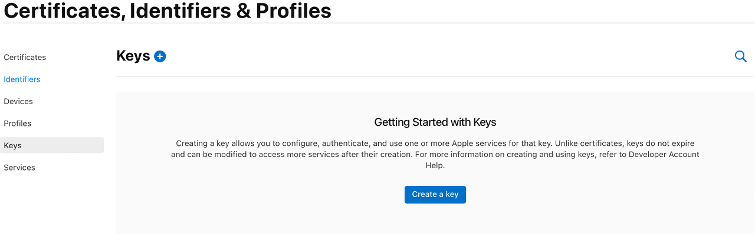The width and height of the screenshot is (755, 237).
Task: Go to Identifiers in the sidebar
Action: point(22,79)
